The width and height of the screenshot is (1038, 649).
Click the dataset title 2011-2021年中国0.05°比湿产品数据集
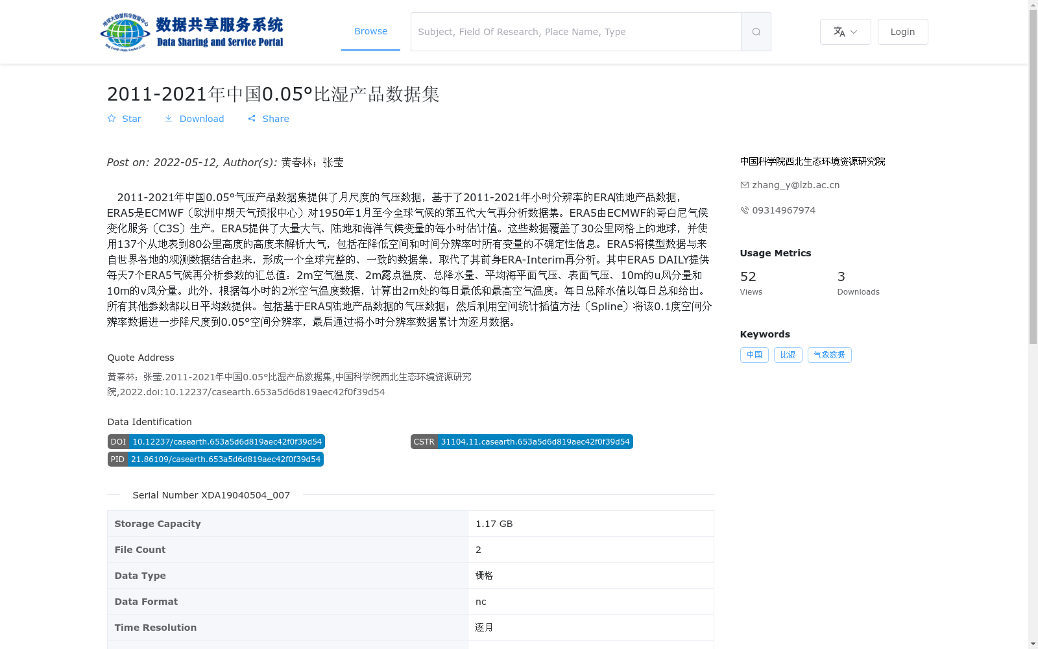pos(273,94)
